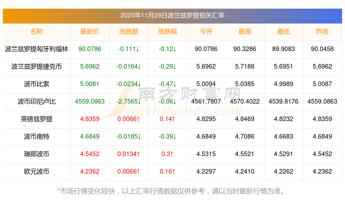Click the change amount -0.111↓
Image resolution: width=345 pixels, height=200 pixels.
tap(129, 49)
